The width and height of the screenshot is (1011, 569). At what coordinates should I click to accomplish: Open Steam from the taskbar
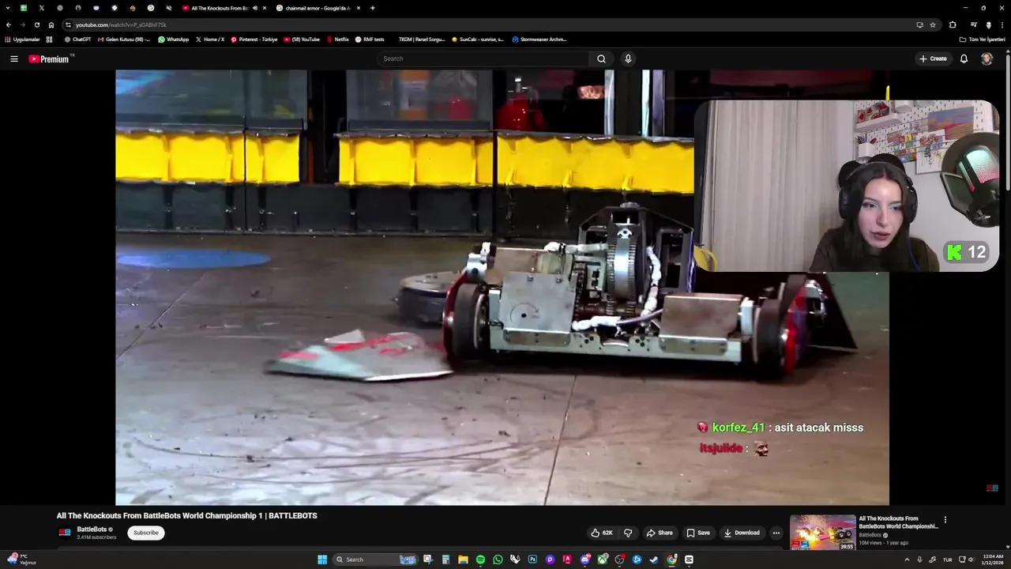(x=654, y=560)
